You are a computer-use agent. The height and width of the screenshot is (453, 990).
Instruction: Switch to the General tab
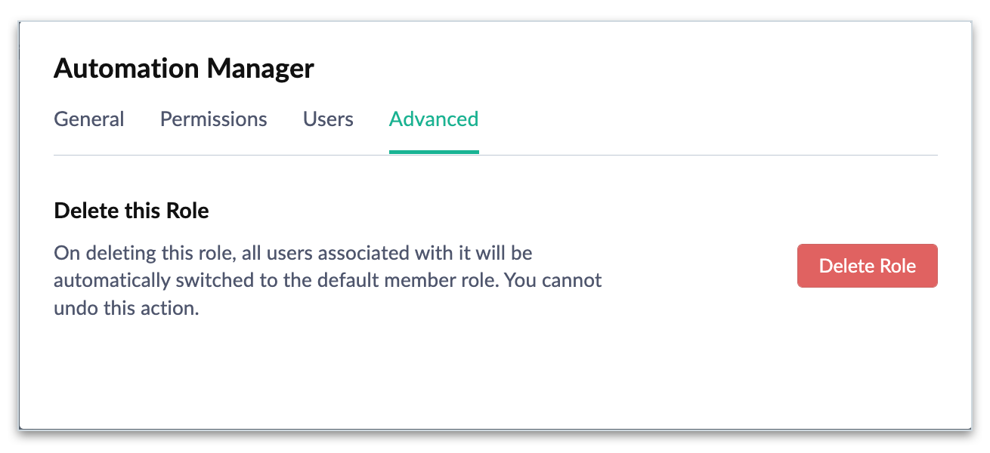coord(89,119)
